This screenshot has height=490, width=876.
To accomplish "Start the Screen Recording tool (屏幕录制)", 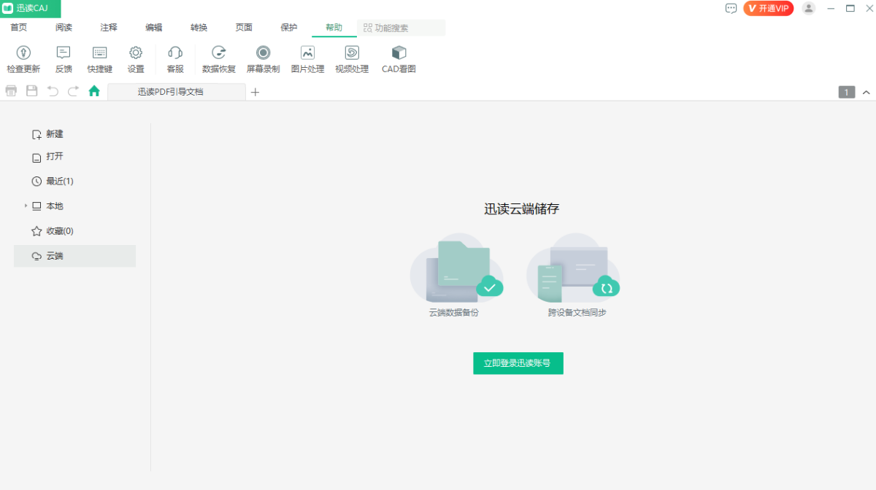I will click(x=263, y=53).
